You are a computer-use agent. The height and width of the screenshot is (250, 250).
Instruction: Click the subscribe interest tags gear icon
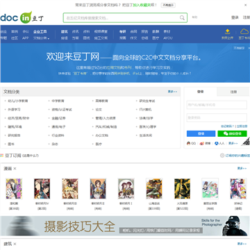click(222, 156)
